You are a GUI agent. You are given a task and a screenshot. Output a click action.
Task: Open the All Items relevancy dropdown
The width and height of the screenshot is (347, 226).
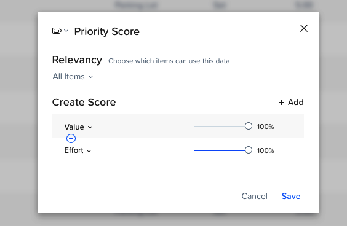click(x=73, y=76)
